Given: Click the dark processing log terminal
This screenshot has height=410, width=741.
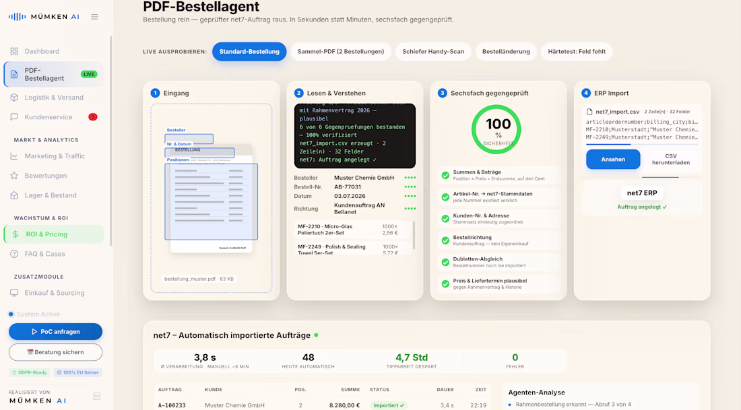Looking at the screenshot, I should 354,136.
